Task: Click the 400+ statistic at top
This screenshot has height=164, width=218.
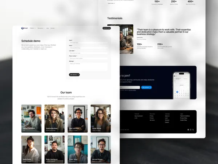Action: click(190, 1)
